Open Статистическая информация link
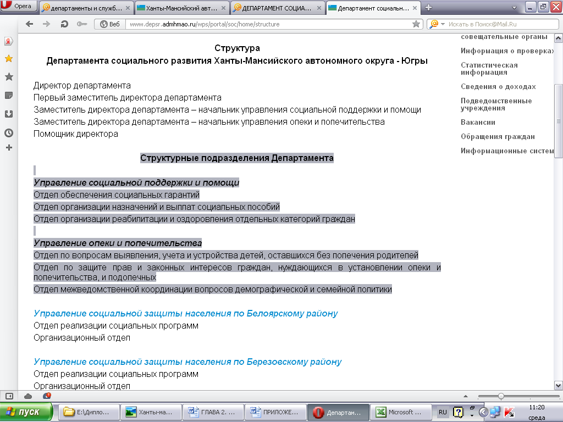 coord(489,69)
